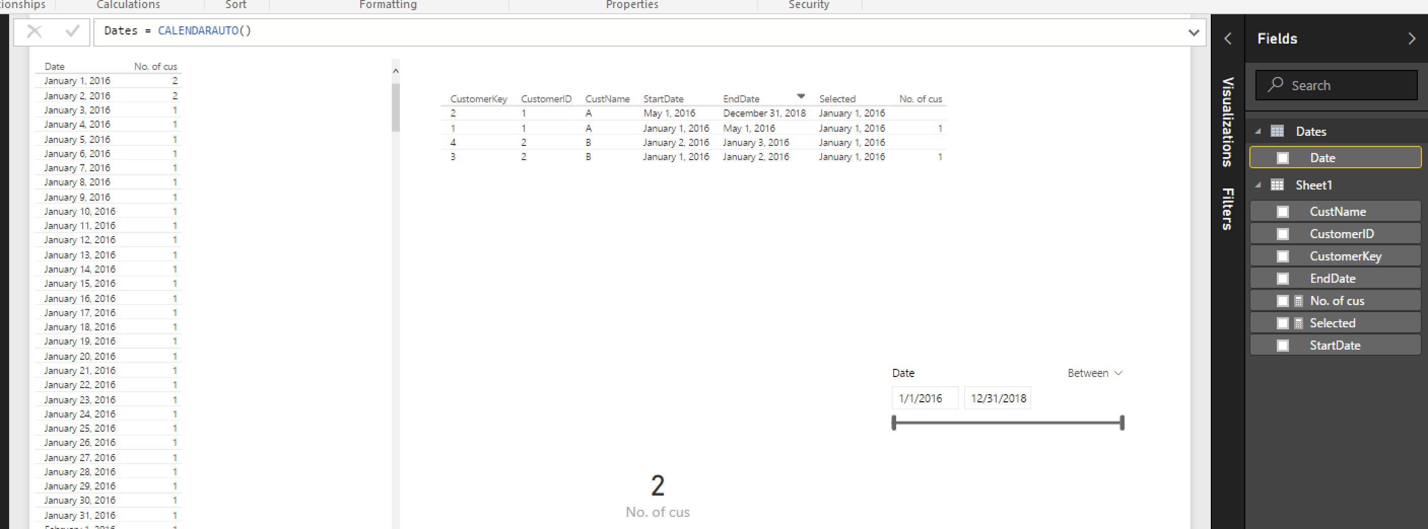
Task: Click the Calculations ribbon group label
Action: (128, 5)
